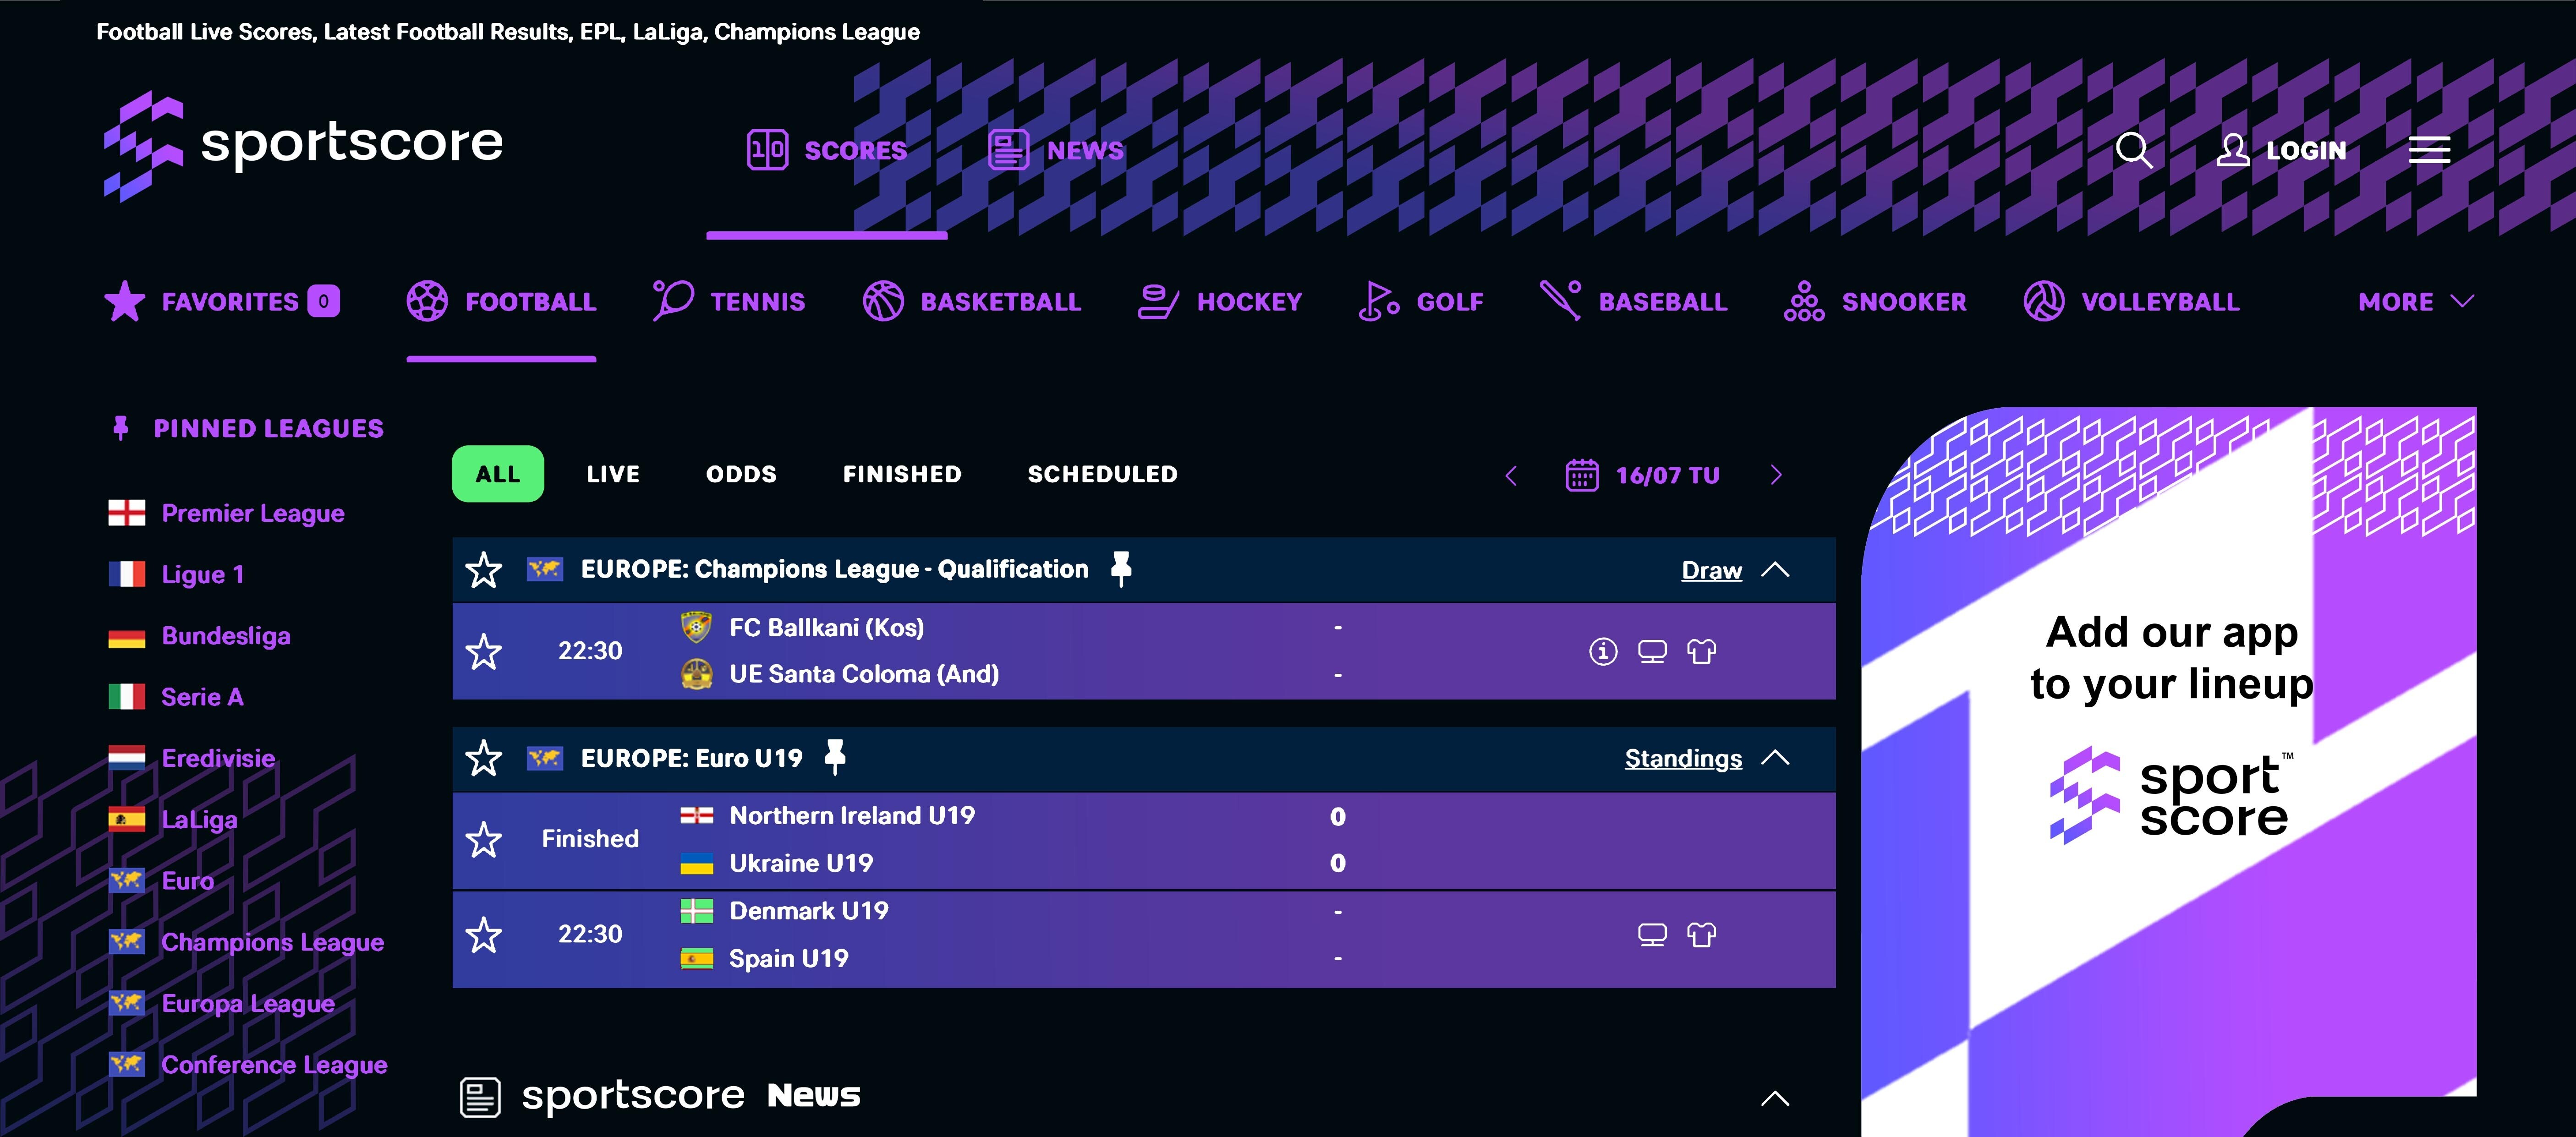Viewport: 2576px width, 1137px height.
Task: Switch to the LIVE filter tab
Action: (613, 474)
